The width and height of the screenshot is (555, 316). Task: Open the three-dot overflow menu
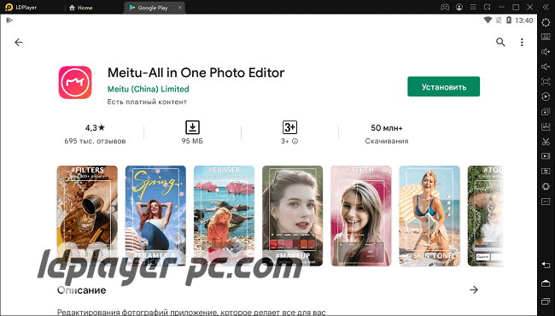[522, 43]
